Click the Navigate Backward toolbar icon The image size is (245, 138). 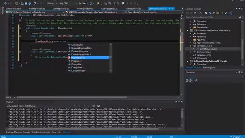[5, 3]
